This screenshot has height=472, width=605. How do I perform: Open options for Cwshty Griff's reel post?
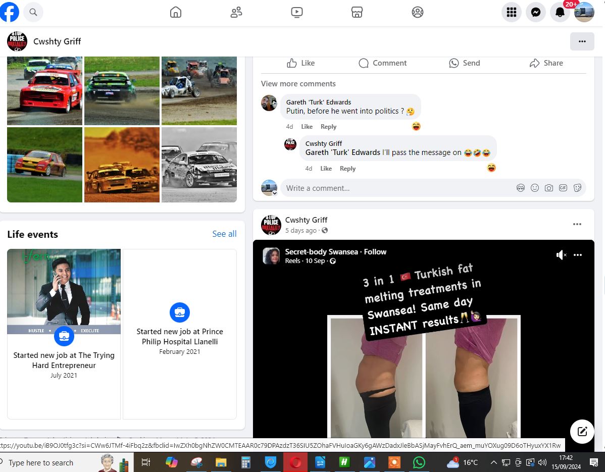[x=577, y=224]
